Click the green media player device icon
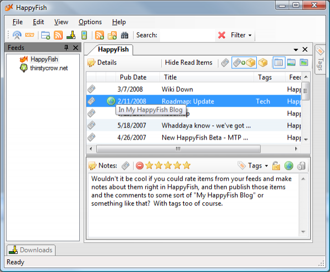The image size is (330, 272). [x=84, y=35]
